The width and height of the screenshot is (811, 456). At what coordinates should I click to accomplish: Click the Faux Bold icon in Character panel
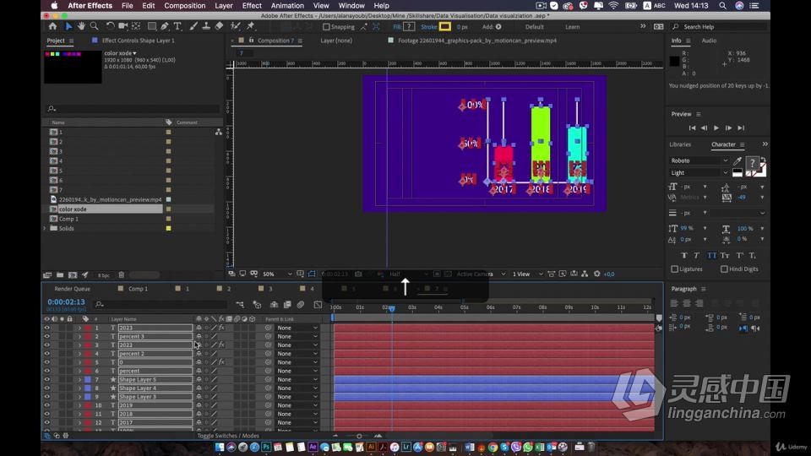tap(683, 255)
